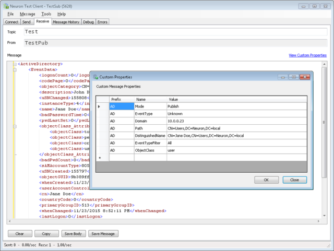
Task: Click the View Custom Properties link
Action: click(x=307, y=55)
